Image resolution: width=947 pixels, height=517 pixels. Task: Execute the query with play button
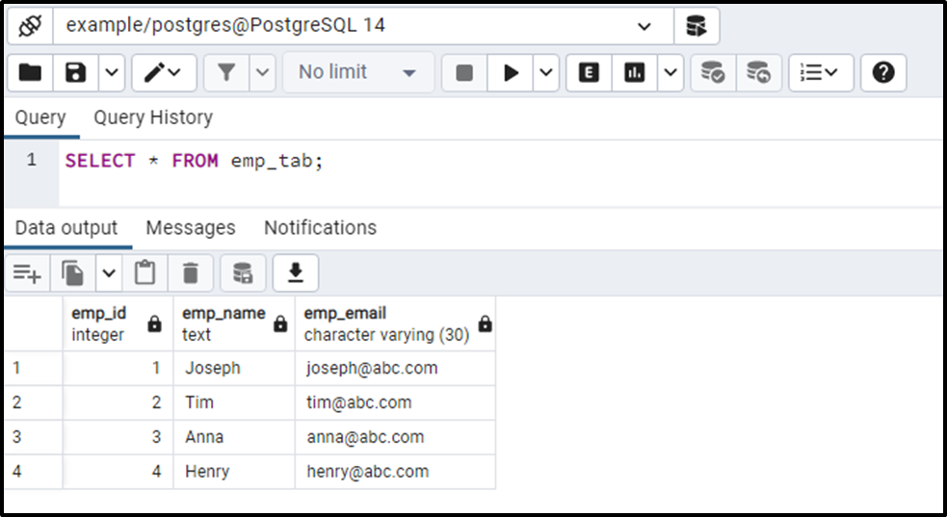(511, 73)
